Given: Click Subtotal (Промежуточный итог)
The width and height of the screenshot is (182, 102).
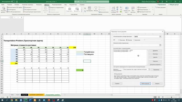Looking at the screenshot, I should [x=144, y=12].
